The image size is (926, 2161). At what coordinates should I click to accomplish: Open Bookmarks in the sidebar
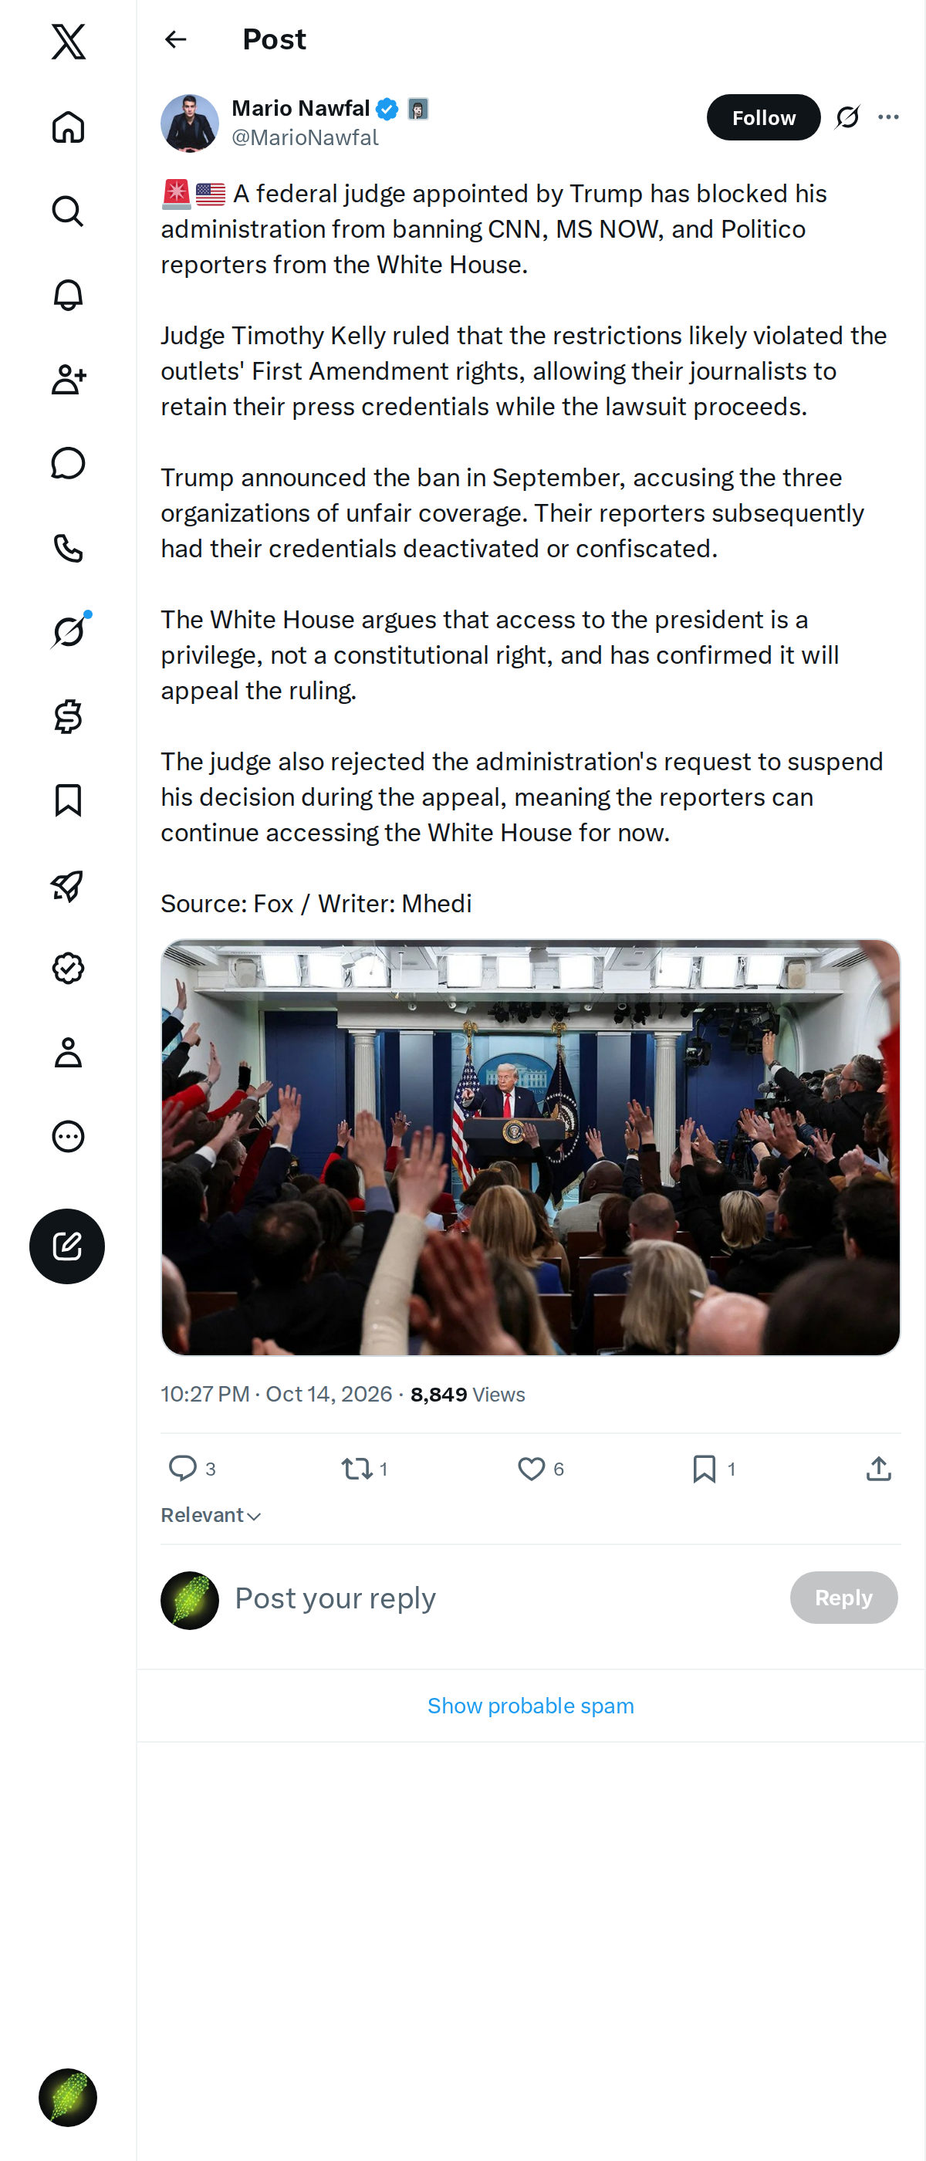click(x=68, y=800)
